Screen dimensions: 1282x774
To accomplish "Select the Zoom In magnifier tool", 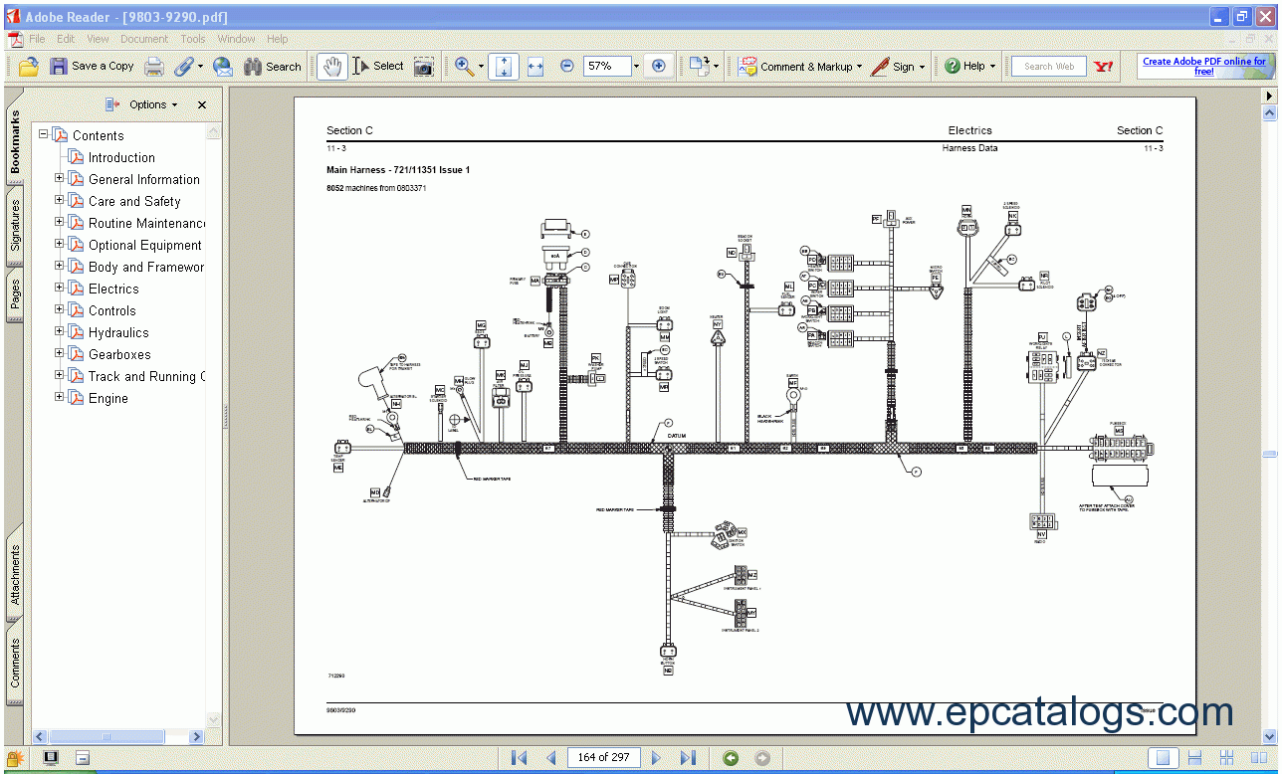I will [x=464, y=67].
